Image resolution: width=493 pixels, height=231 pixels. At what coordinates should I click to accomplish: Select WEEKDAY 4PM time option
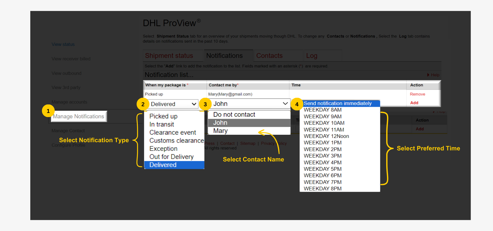click(x=340, y=162)
